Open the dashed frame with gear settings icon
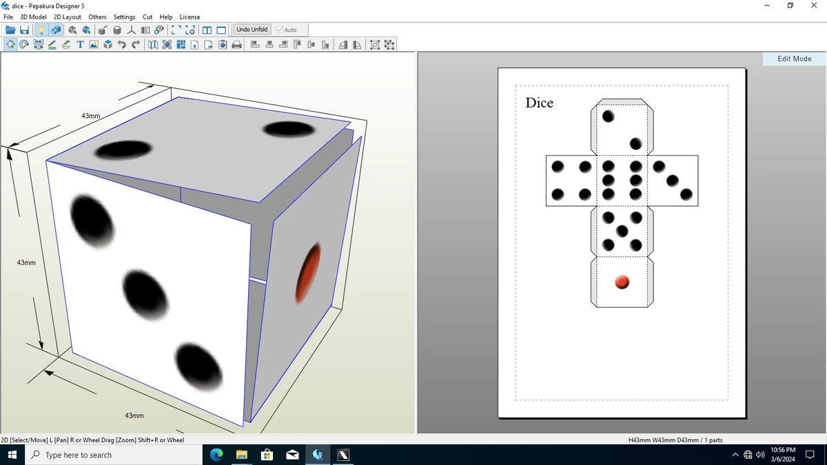 [x=190, y=30]
